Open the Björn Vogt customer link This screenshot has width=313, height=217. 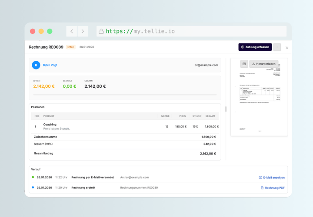[50, 65]
